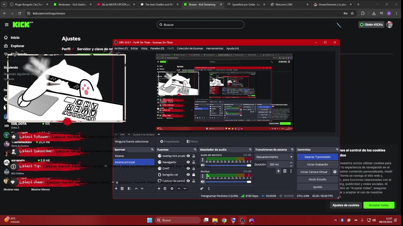Undock Escenas panel float icon
Screen dimensions: 403x226
click(152, 150)
